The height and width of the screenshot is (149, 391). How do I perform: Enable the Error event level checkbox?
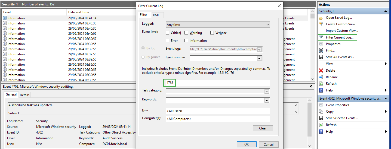pyautogui.click(x=168, y=41)
